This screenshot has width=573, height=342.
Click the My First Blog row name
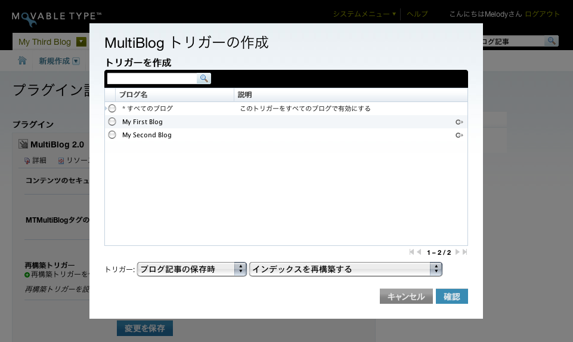pyautogui.click(x=142, y=122)
